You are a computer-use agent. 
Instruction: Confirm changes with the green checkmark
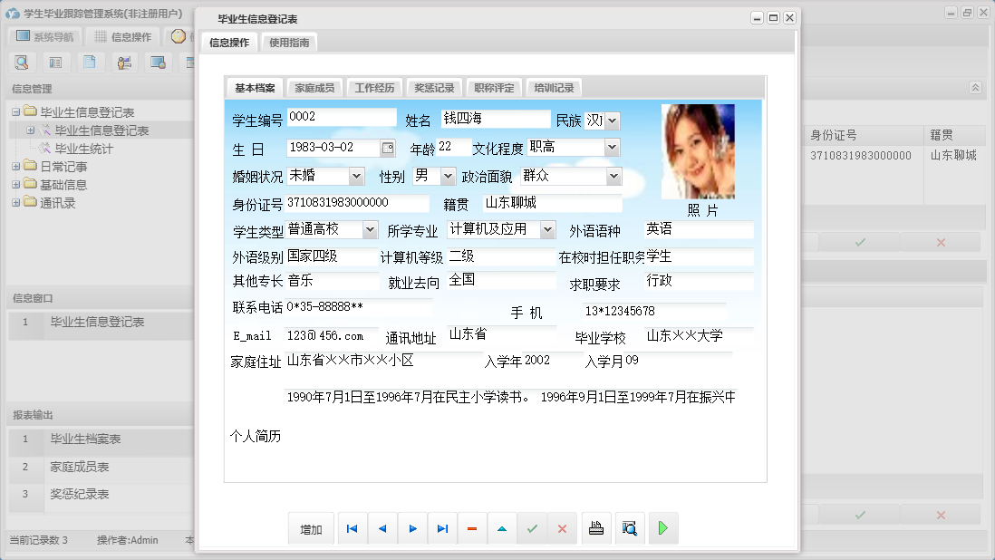(x=532, y=528)
